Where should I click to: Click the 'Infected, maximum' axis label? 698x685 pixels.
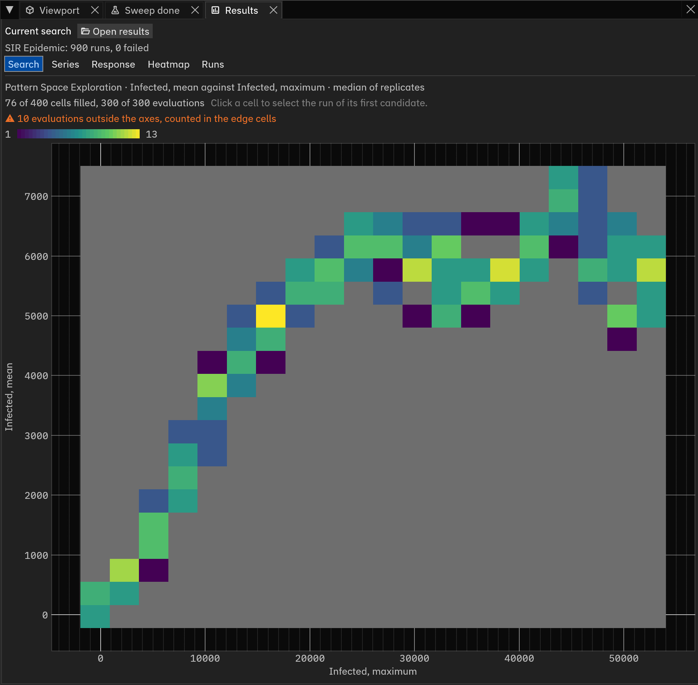[x=373, y=671]
